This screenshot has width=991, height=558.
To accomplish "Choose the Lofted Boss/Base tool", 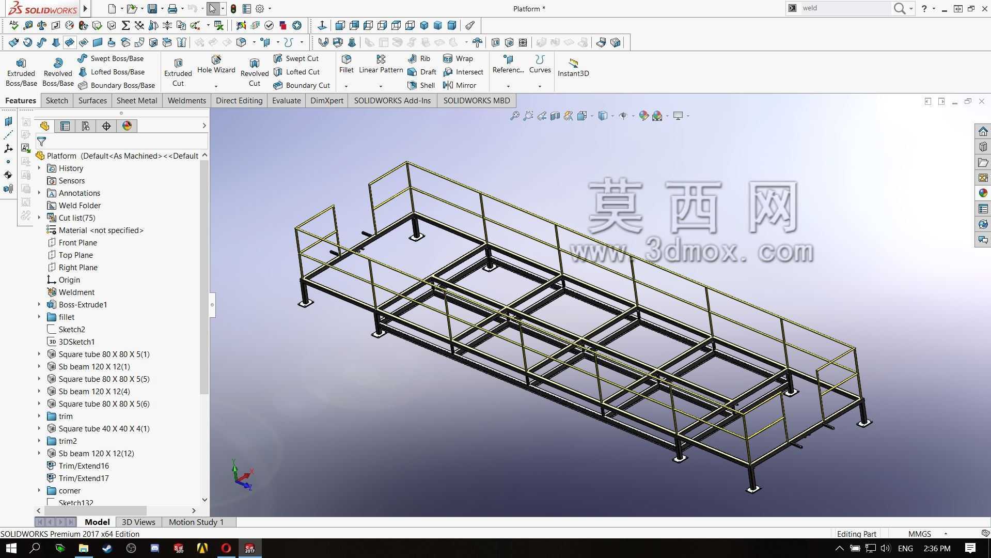I will [111, 72].
